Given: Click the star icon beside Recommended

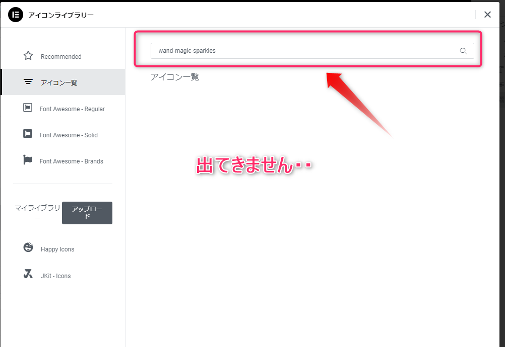Looking at the screenshot, I should pyautogui.click(x=28, y=56).
